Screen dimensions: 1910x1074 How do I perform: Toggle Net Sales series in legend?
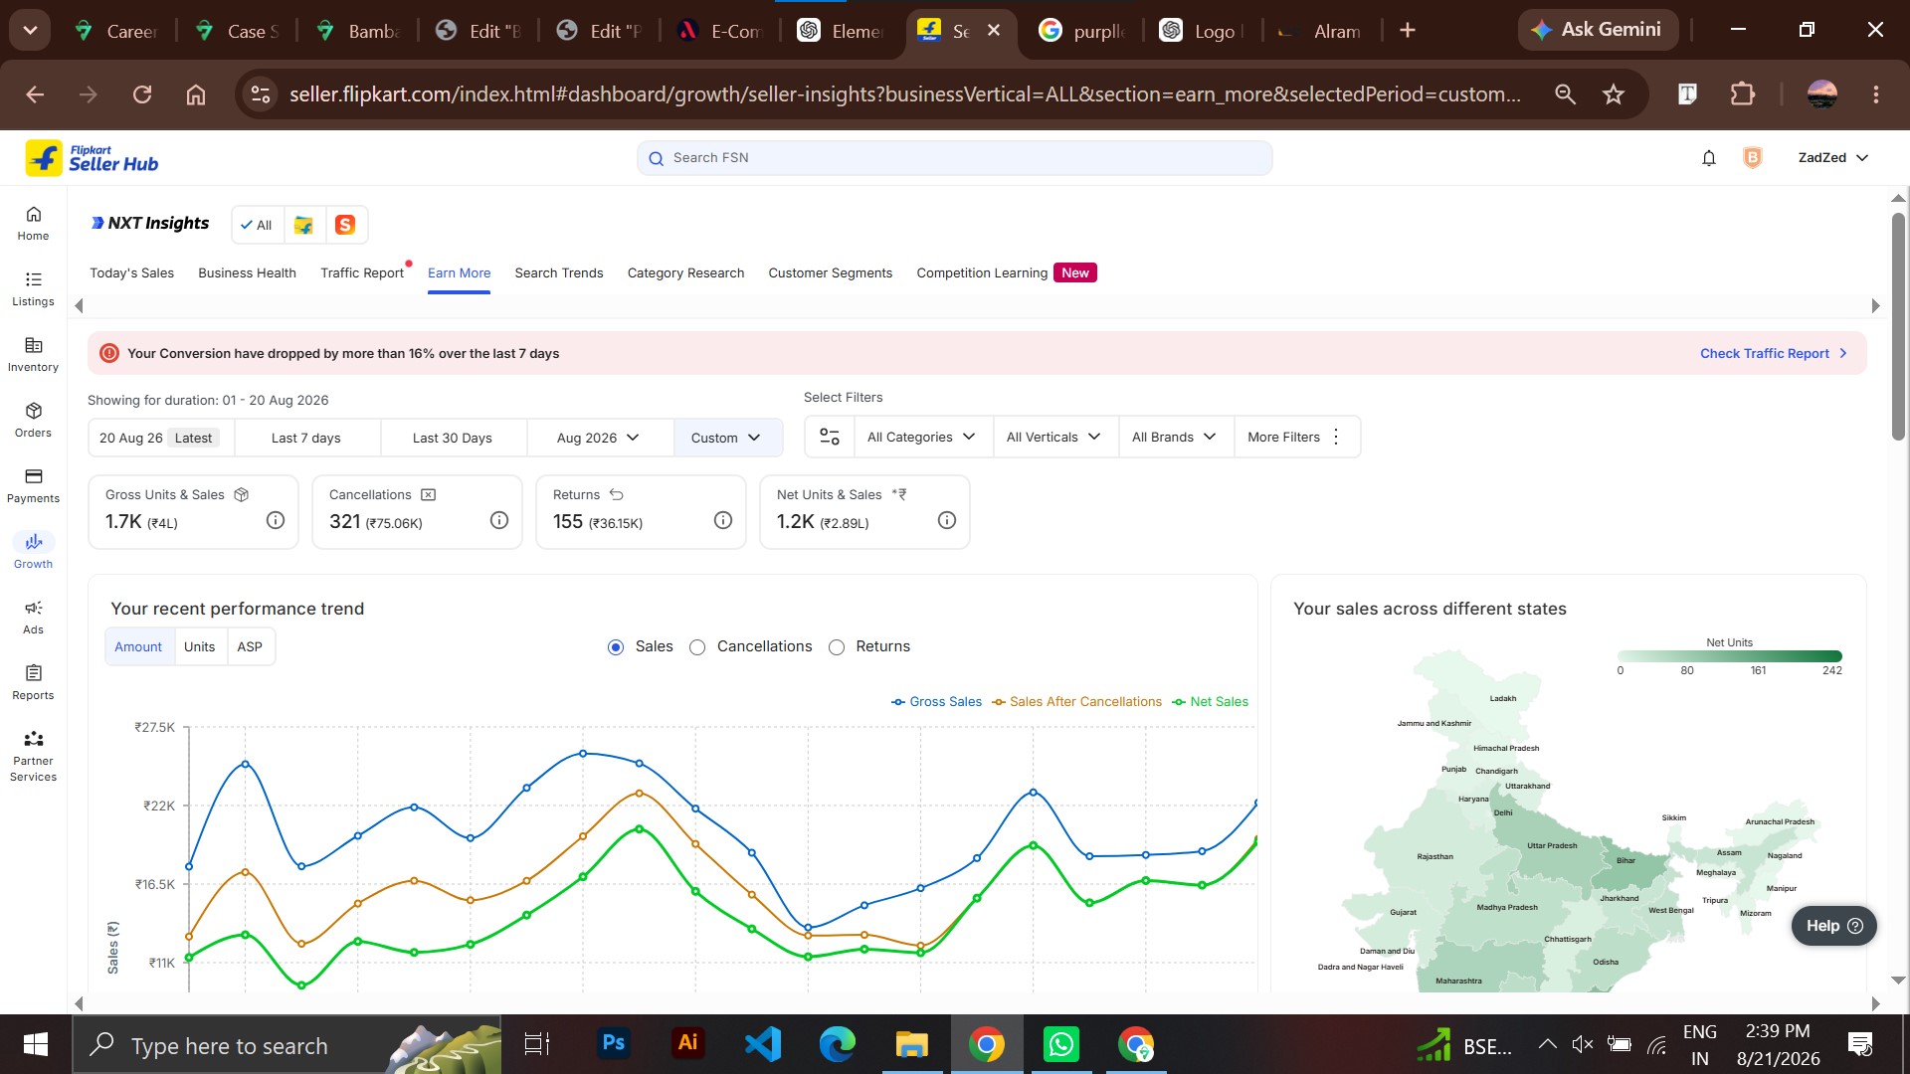pos(1211,702)
